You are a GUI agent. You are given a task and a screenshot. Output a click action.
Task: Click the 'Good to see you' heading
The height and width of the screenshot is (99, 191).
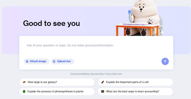[x=51, y=23]
